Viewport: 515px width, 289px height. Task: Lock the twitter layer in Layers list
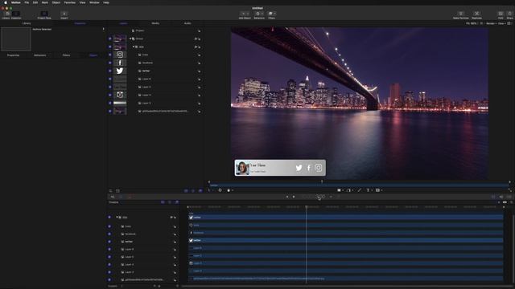(199, 71)
